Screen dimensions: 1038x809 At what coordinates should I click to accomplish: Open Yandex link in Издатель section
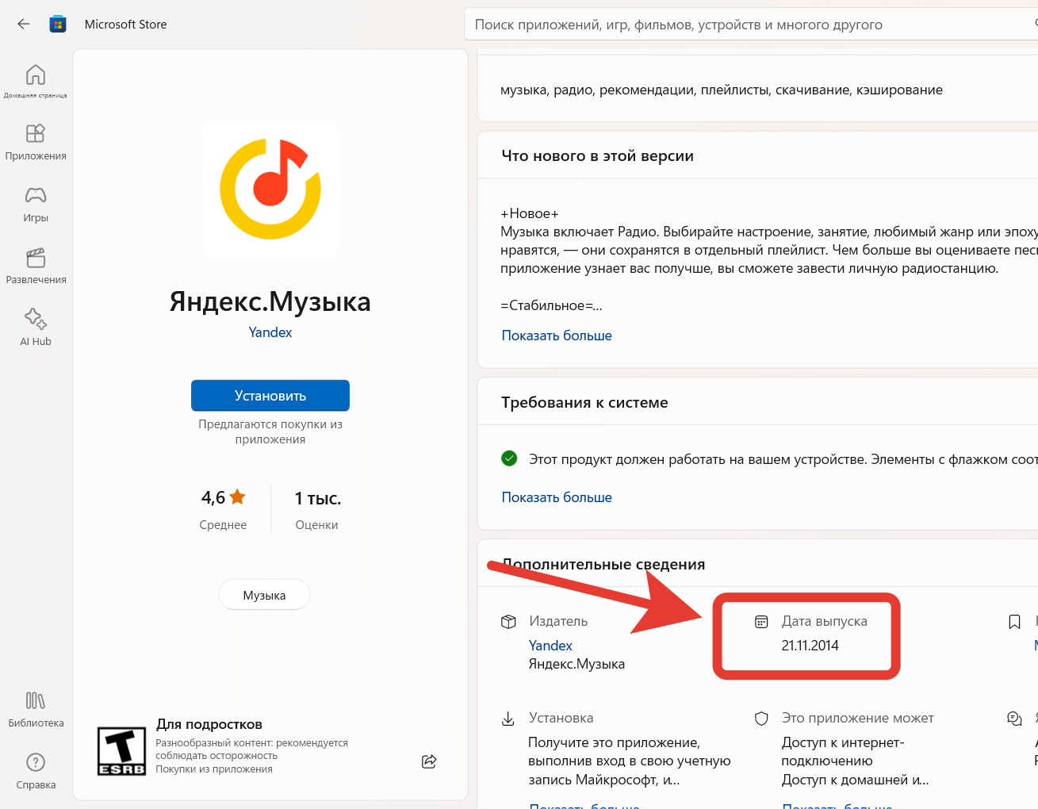click(550, 646)
